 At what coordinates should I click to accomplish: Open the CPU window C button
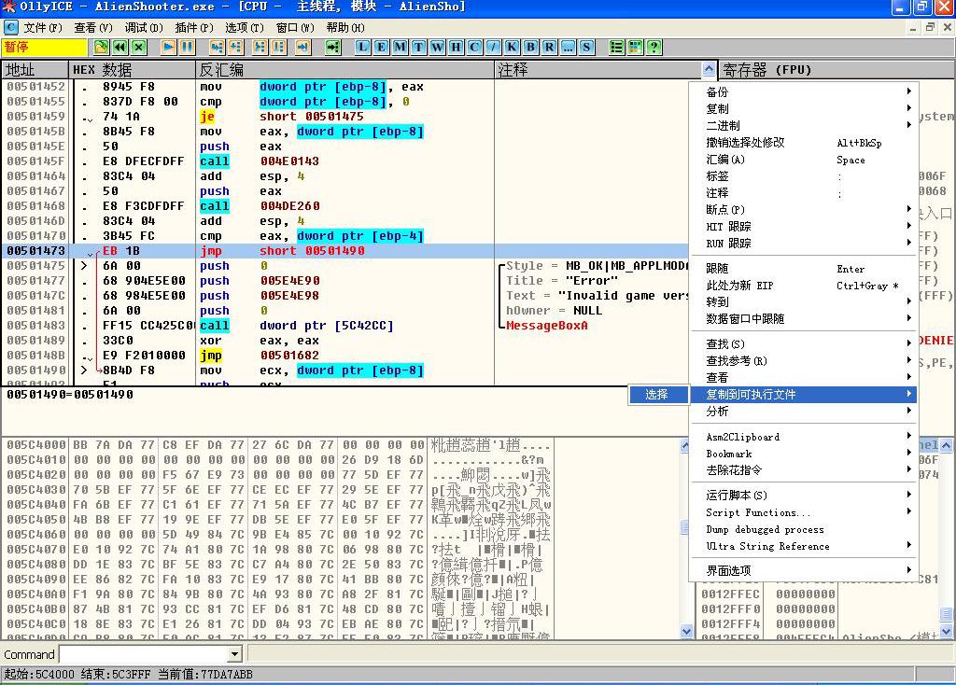click(474, 47)
